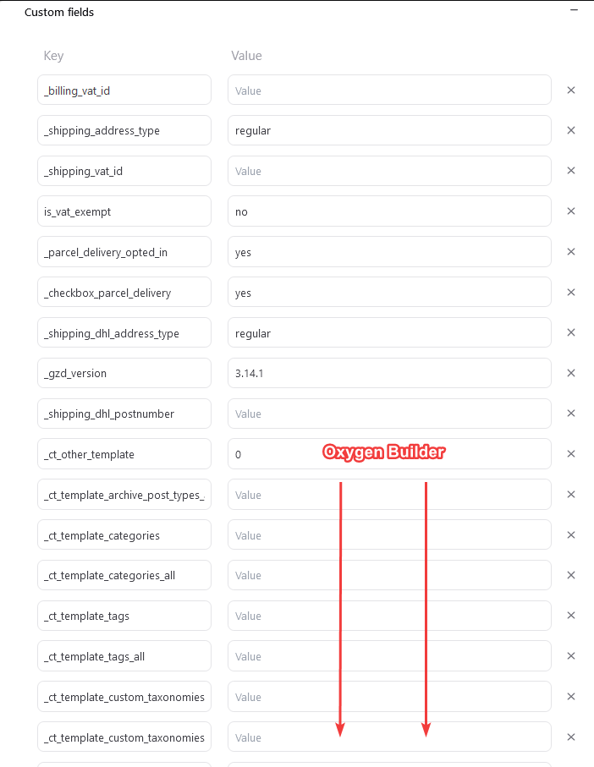This screenshot has height=767, width=594.
Task: Edit the _gzd_version value 3.14.1
Action: point(389,373)
